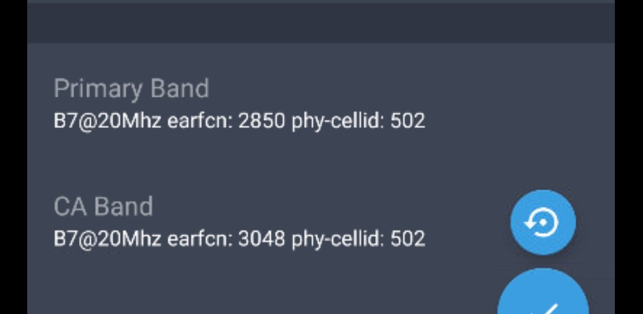Tap B7@20Mhz in the CA Band row
This screenshot has height=314, width=643.
click(107, 239)
